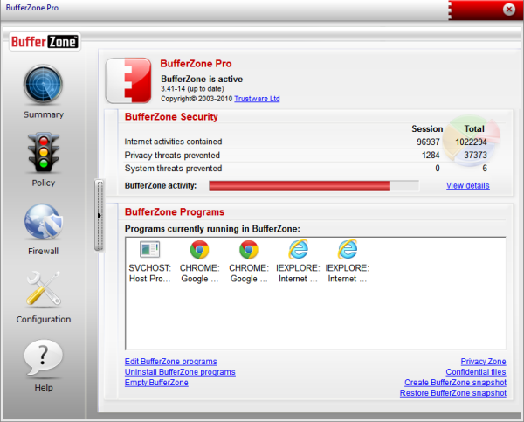Click Edit BufferZone programs link
This screenshot has width=524, height=422.
coord(171,362)
